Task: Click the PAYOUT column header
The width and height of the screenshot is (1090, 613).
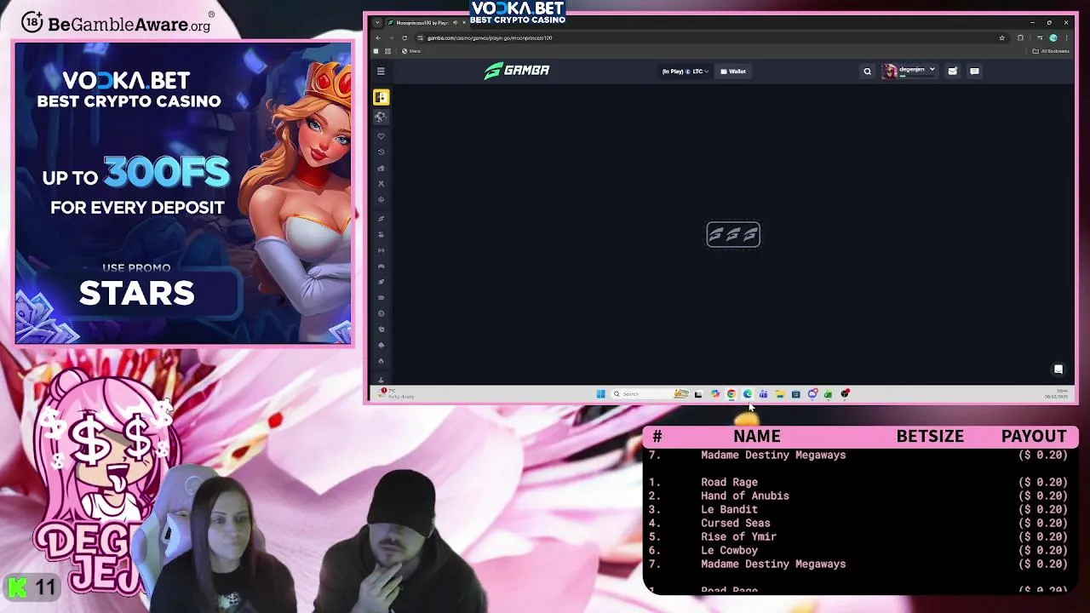Action: pos(1034,436)
